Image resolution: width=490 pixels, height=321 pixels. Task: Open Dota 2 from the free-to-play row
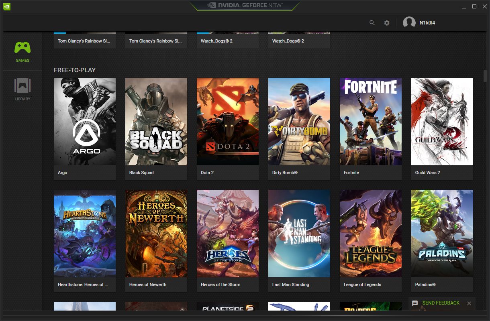pyautogui.click(x=227, y=122)
